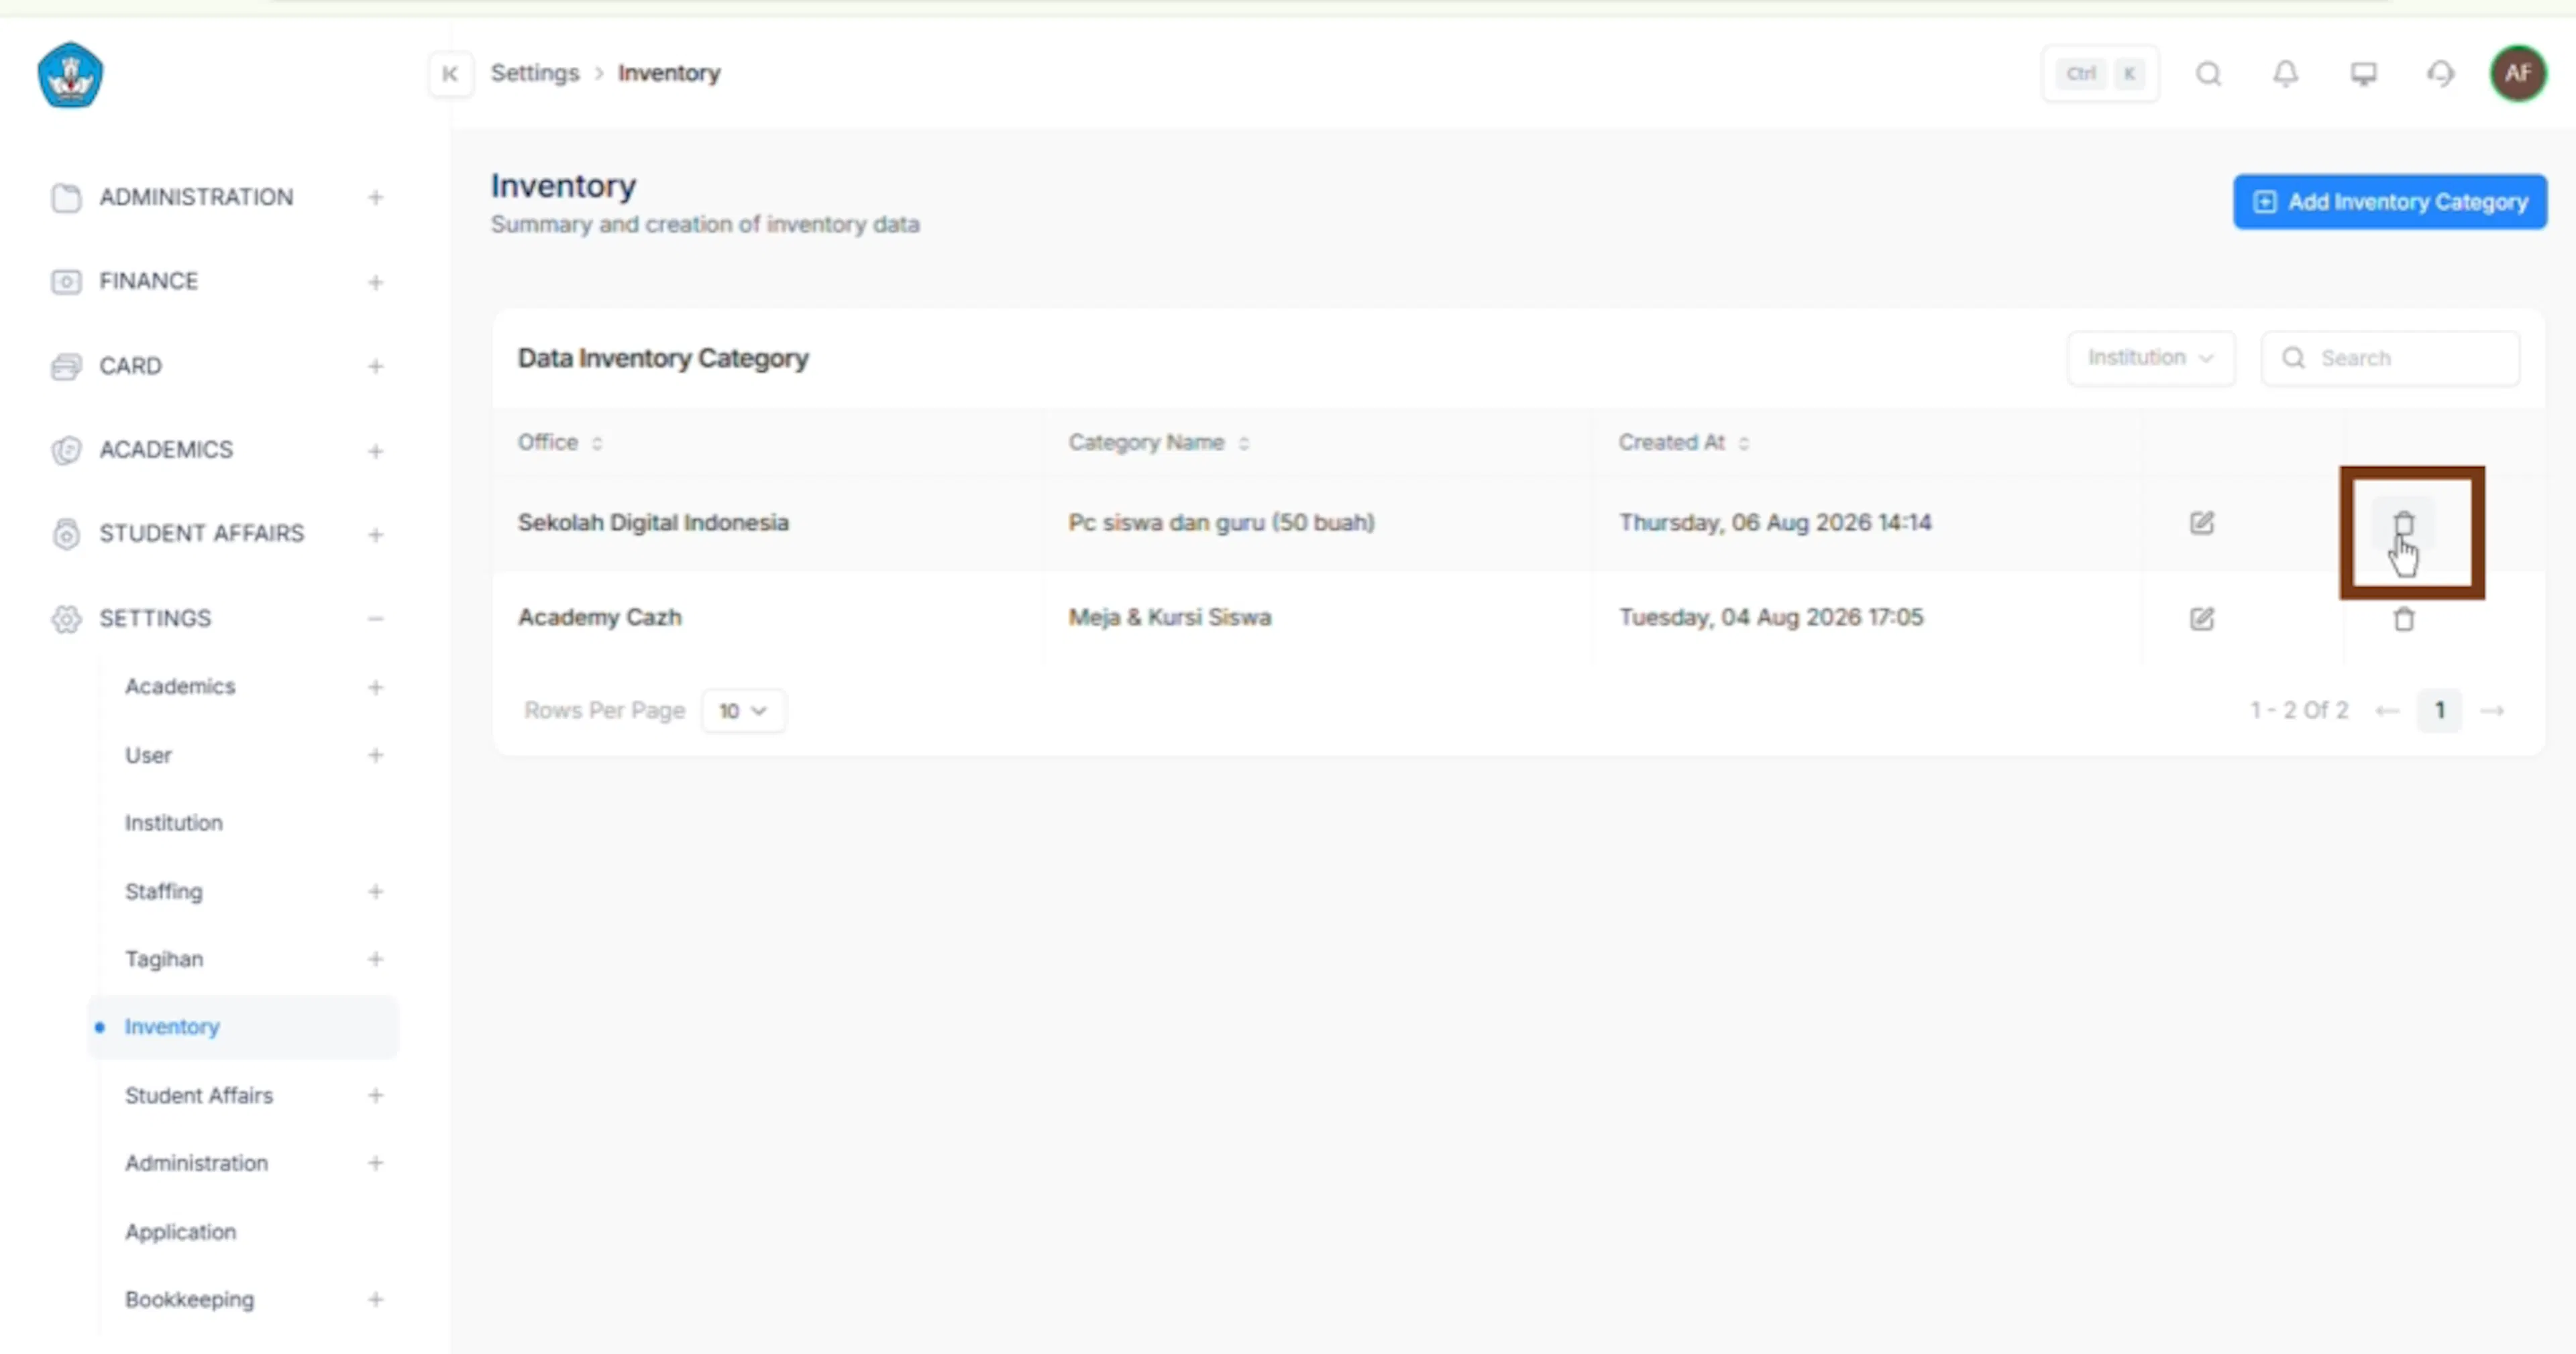Screen dimensions: 2576x1354
Task: Collapse the sidebar with the K arrow button
Action: (450, 74)
